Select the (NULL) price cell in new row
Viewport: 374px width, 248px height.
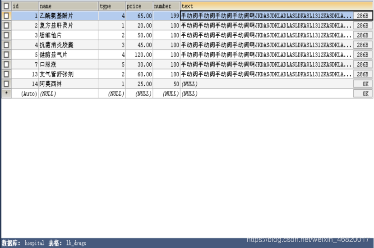pyautogui.click(x=139, y=94)
